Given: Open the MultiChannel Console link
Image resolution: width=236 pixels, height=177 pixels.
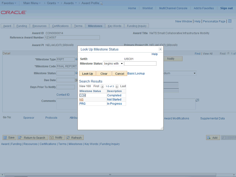Looking at the screenshot, I should click(173, 8).
